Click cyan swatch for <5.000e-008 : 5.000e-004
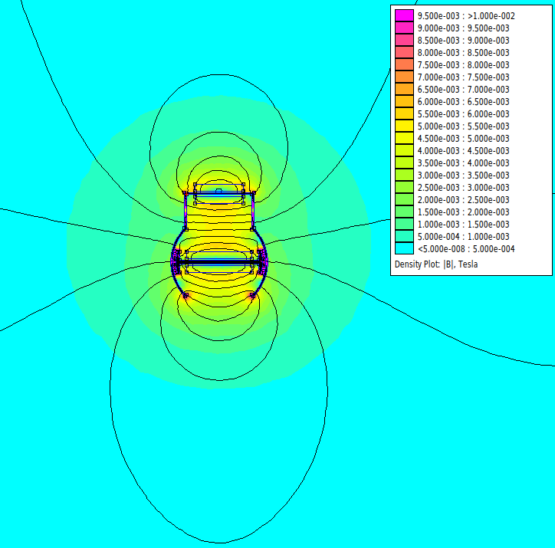This screenshot has height=548, width=555. 404,248
